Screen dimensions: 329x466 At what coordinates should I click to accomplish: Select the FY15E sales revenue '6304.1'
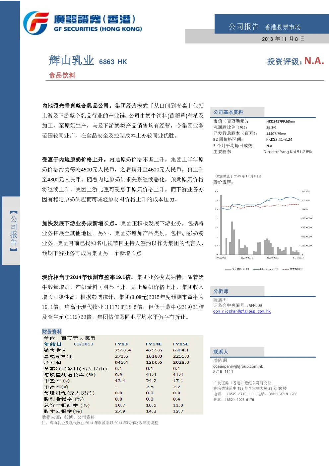pos(181,350)
